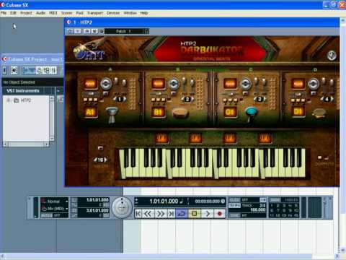Image resolution: width=346 pixels, height=260 pixels.
Task: Click the arrow right of VST Instruments header
Action: pyautogui.click(x=58, y=91)
